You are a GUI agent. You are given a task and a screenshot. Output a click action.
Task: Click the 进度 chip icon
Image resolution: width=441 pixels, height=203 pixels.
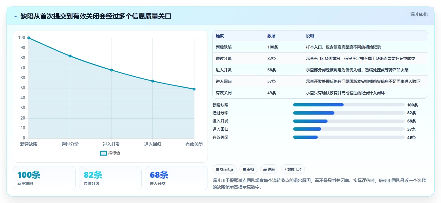point(265,169)
